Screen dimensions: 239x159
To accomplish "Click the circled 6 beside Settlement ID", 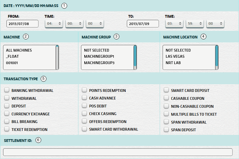I will [x=38, y=140].
